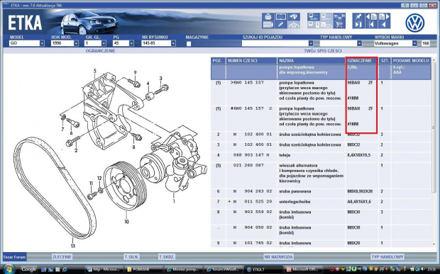Expand the ROK MOD. dropdown showing 1996
The width and height of the screenshot is (440, 274).
click(x=65, y=43)
